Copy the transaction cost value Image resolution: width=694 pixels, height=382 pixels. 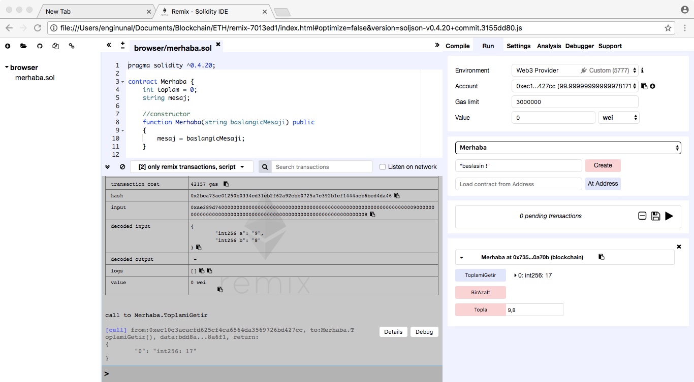(226, 184)
